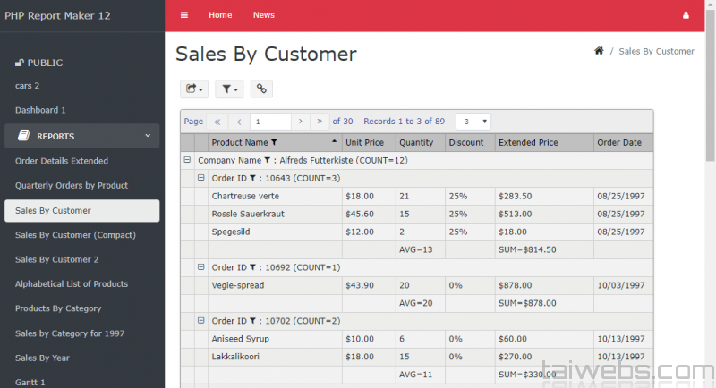This screenshot has width=716, height=388.
Task: Open the user account icon
Action: (x=686, y=15)
